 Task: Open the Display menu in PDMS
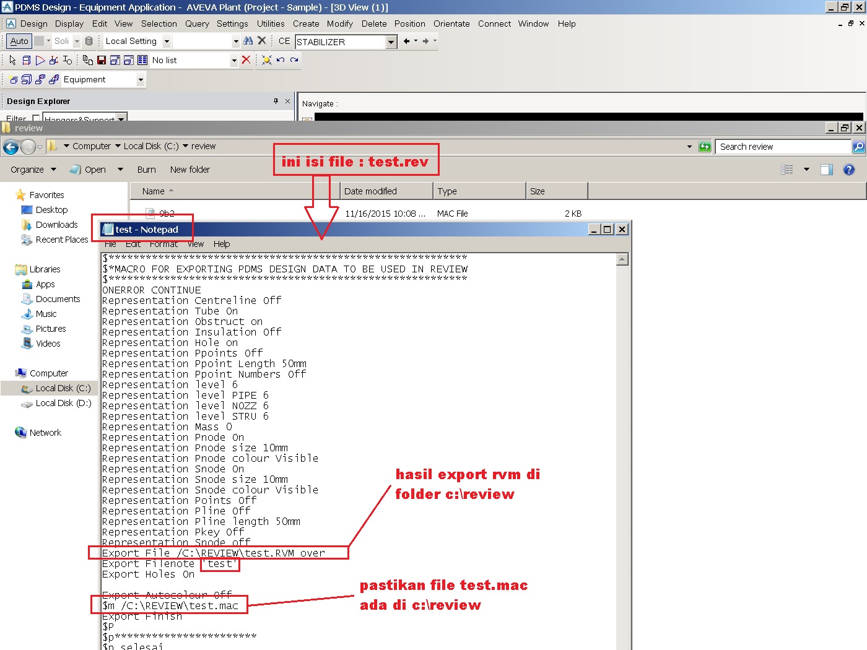pyautogui.click(x=69, y=24)
